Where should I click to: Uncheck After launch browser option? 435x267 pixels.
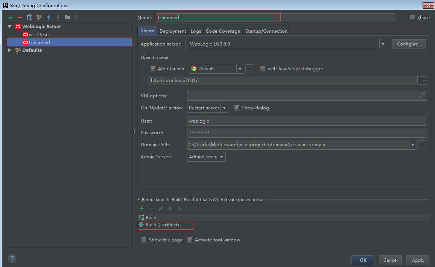153,68
